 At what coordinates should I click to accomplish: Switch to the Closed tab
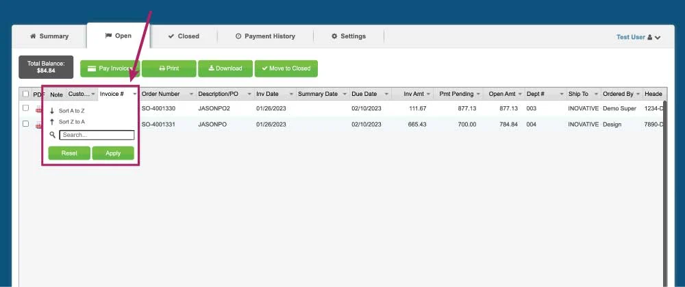point(184,36)
